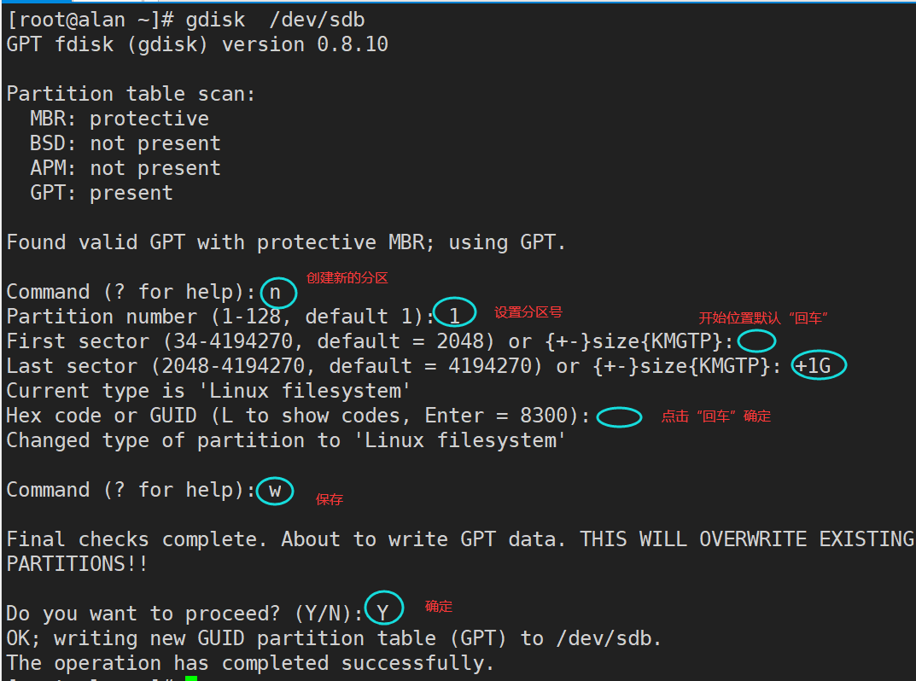916x681 pixels.
Task: Click the red '设置分区号' annotation
Action: coord(528,312)
